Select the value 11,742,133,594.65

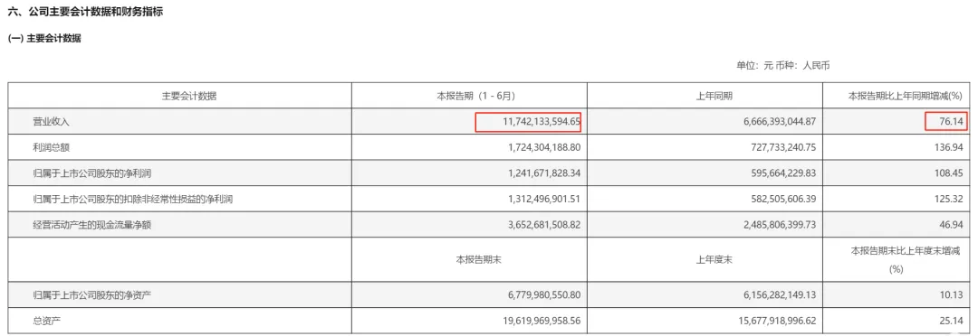[x=542, y=123]
